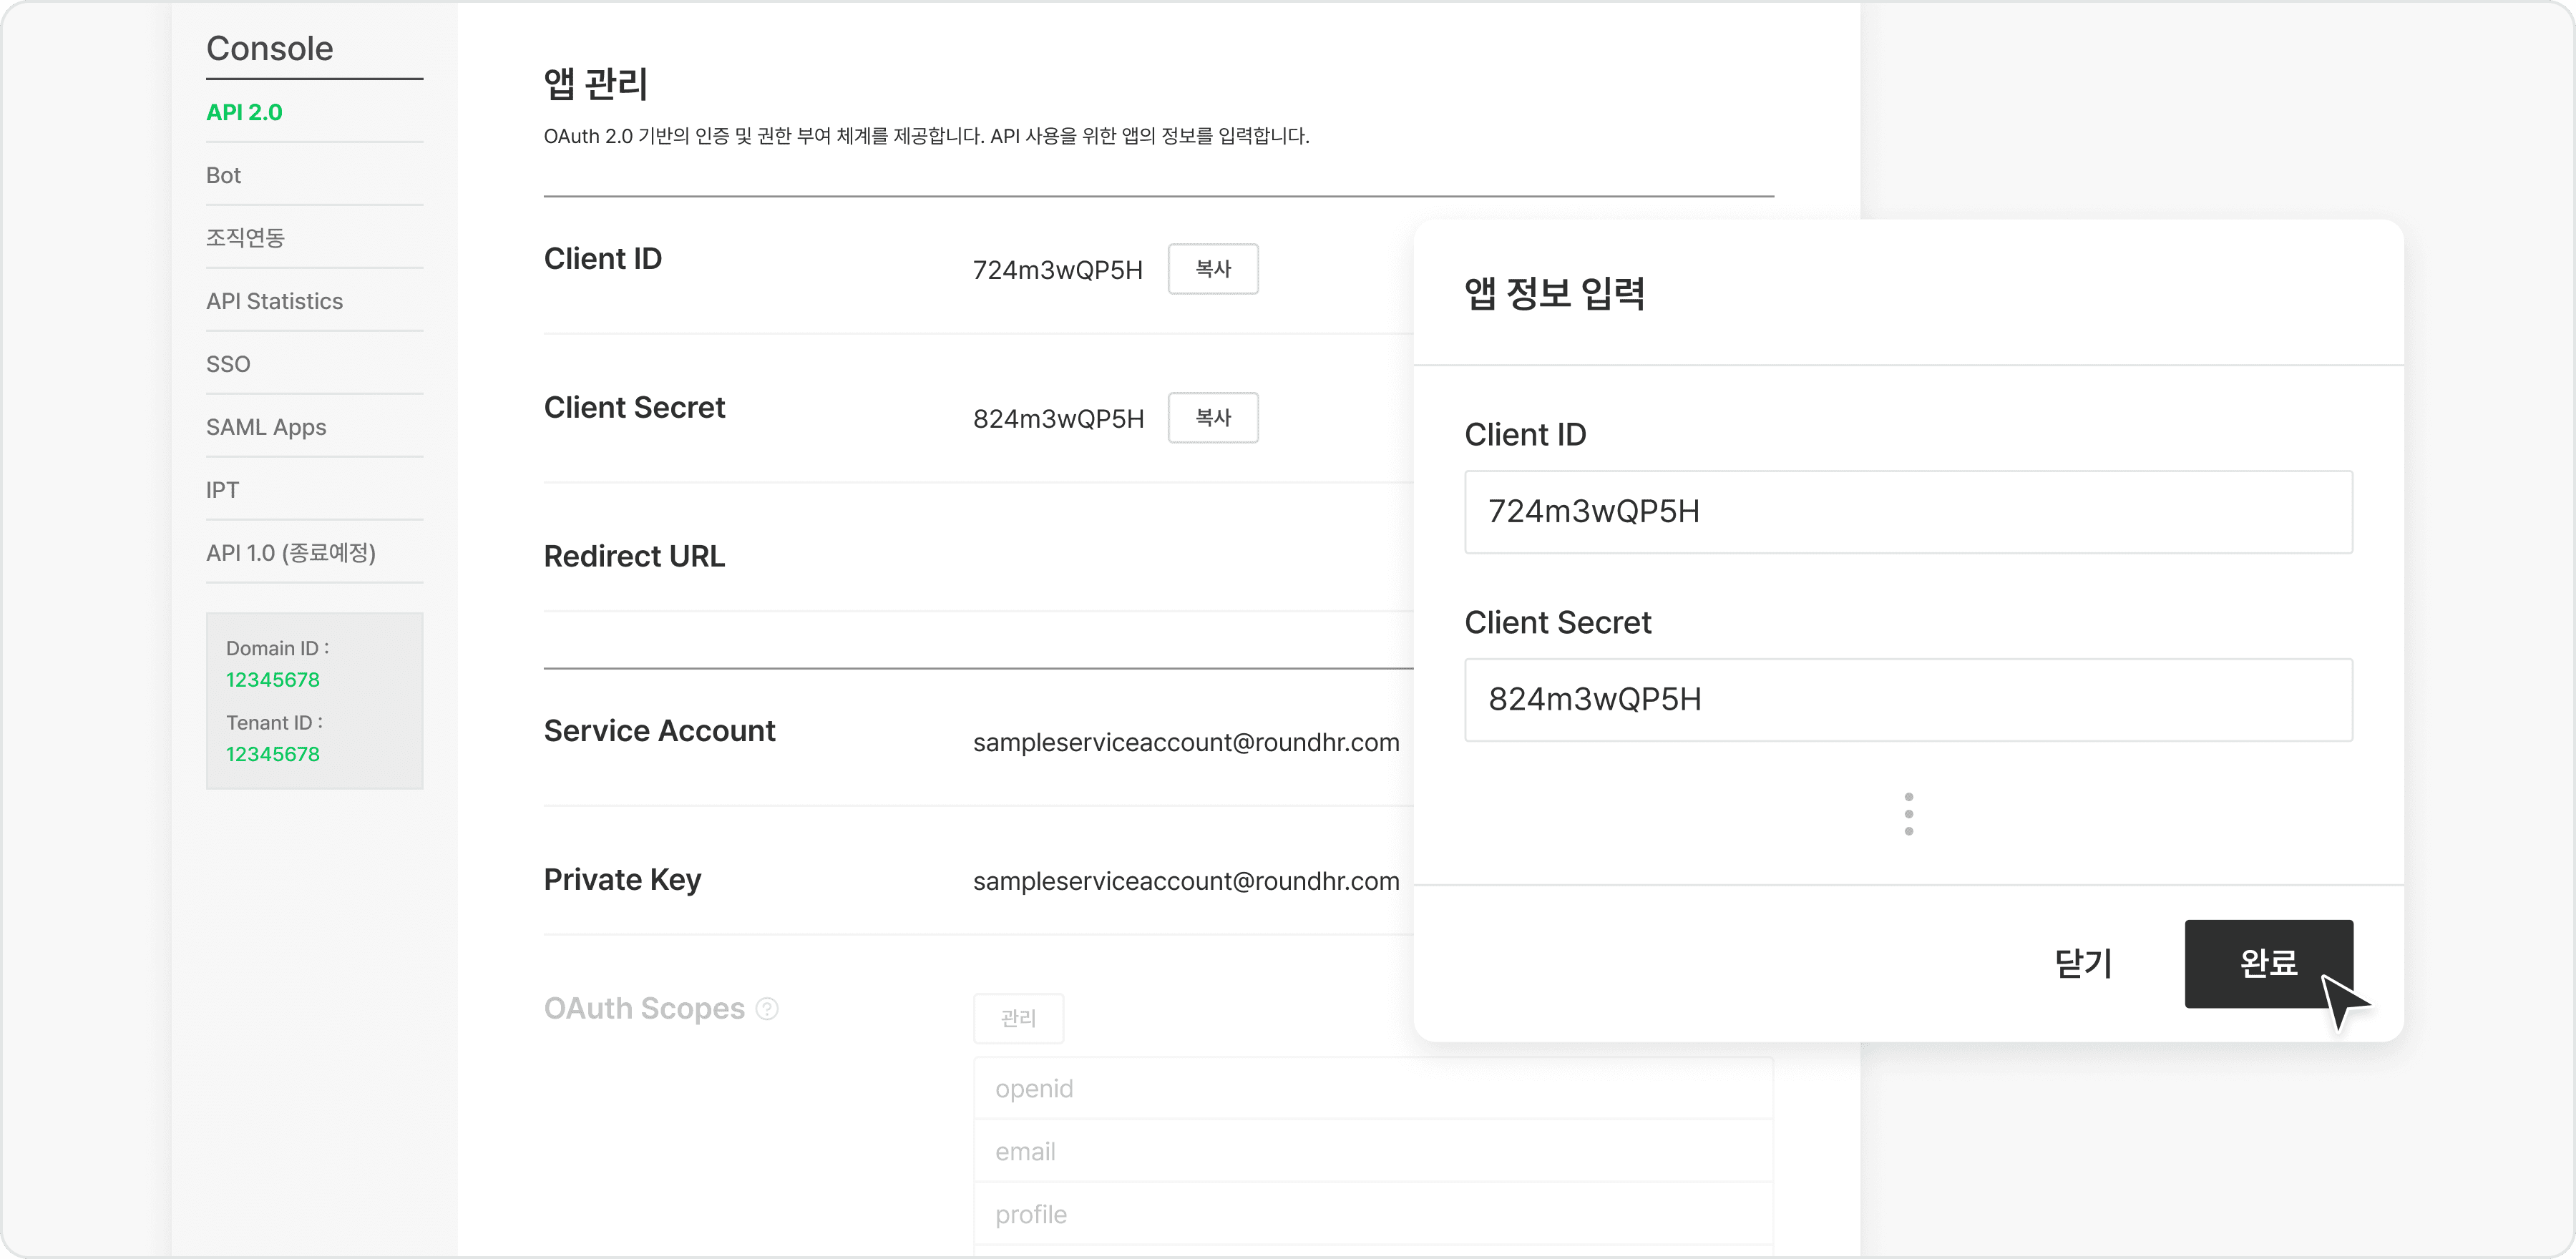Open API 1.0 (종료예정) page
This screenshot has width=2576, height=1259.
(290, 552)
